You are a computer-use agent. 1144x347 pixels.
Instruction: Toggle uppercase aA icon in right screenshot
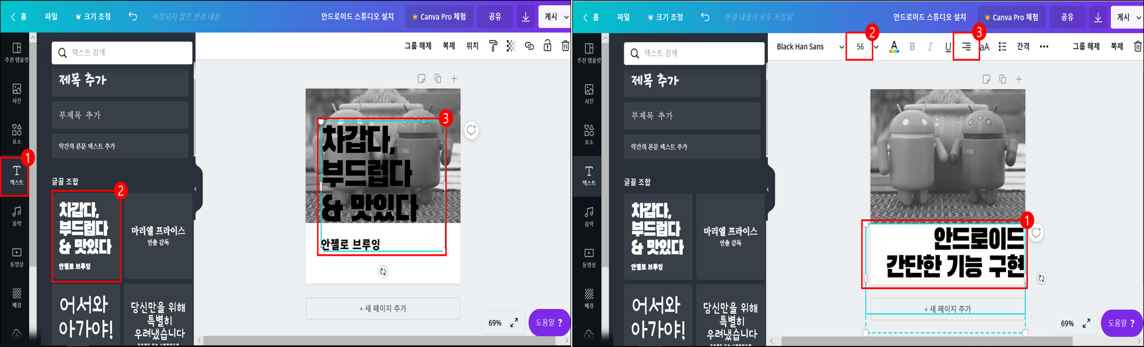984,47
